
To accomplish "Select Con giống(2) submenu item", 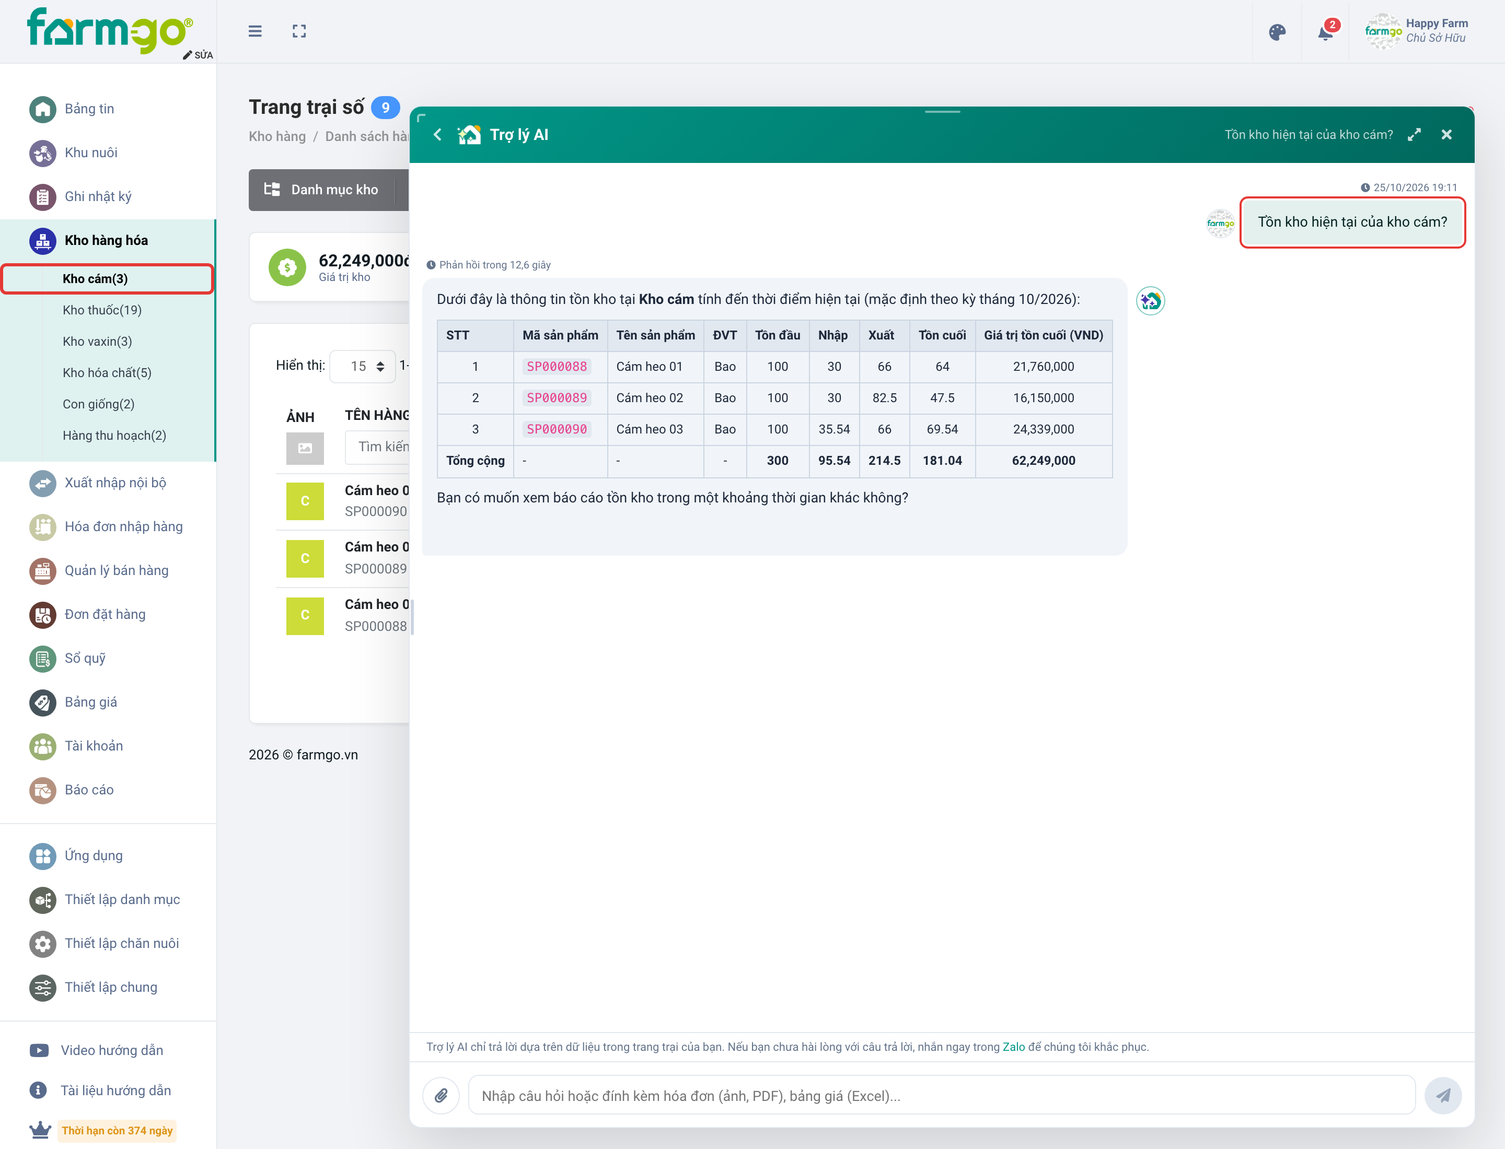I will (x=99, y=404).
